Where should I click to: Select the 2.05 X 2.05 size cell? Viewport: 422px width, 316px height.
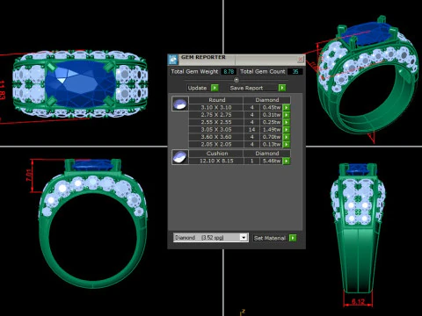(x=216, y=144)
